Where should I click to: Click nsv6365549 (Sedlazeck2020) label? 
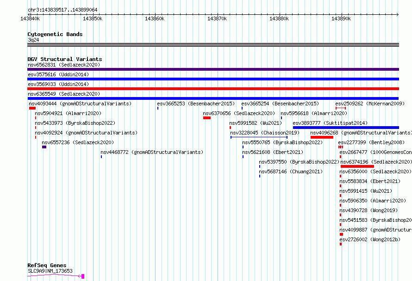pyautogui.click(x=64, y=94)
